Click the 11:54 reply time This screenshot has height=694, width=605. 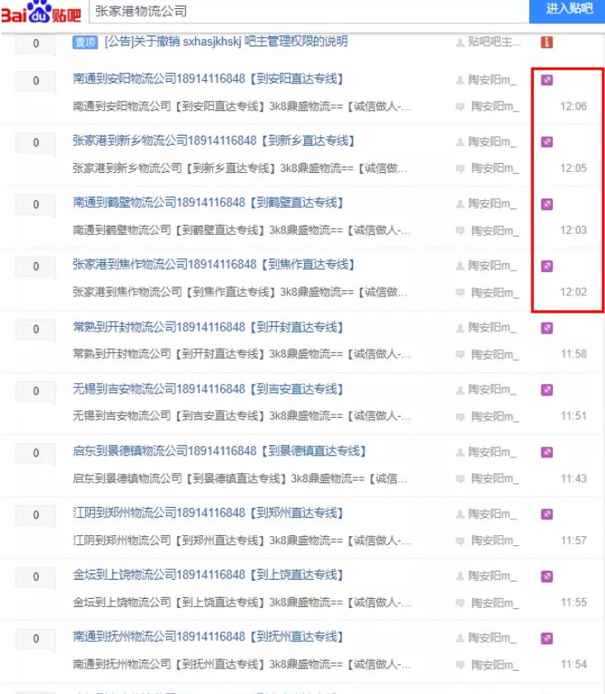[x=574, y=665]
